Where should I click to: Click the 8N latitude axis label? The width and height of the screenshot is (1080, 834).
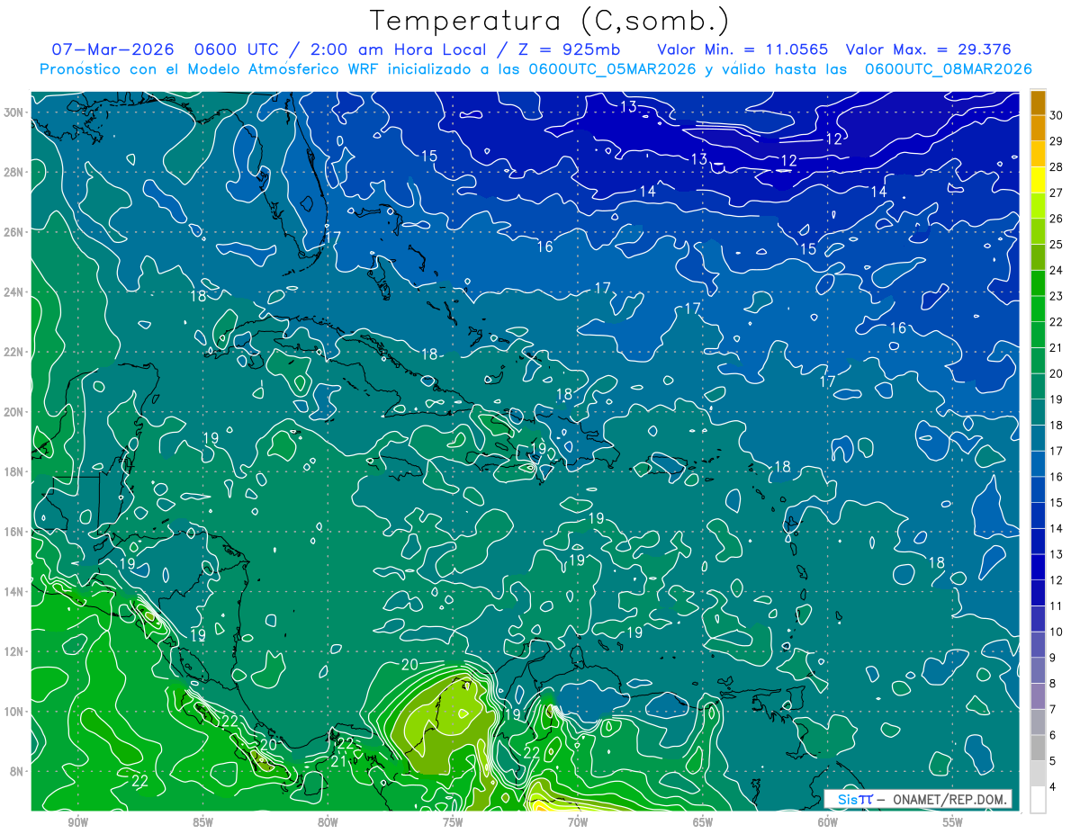click(x=17, y=771)
